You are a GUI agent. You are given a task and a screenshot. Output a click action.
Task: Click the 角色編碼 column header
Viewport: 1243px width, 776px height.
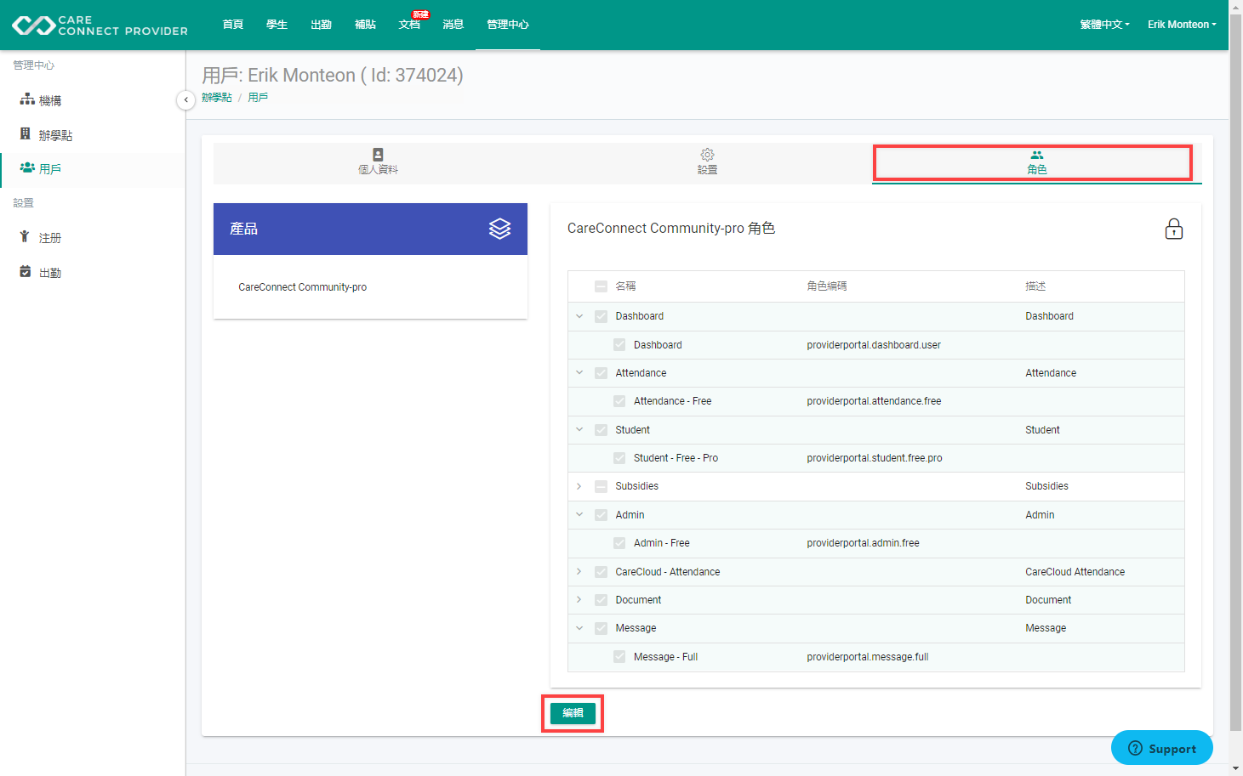[x=827, y=286]
